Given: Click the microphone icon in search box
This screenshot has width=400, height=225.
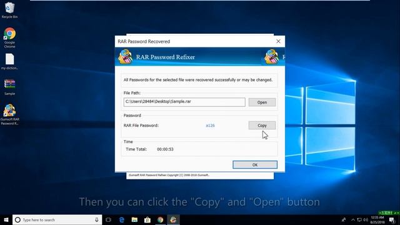Looking at the screenshot, I should [97, 219].
